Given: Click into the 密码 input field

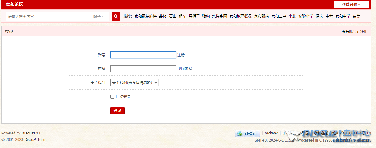Looking at the screenshot, I should 143,69.
